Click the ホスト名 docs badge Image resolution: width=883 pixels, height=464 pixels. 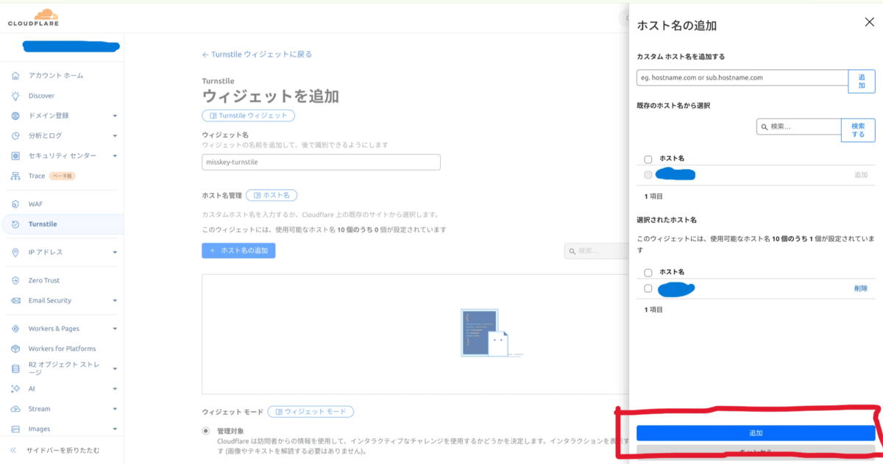[272, 195]
